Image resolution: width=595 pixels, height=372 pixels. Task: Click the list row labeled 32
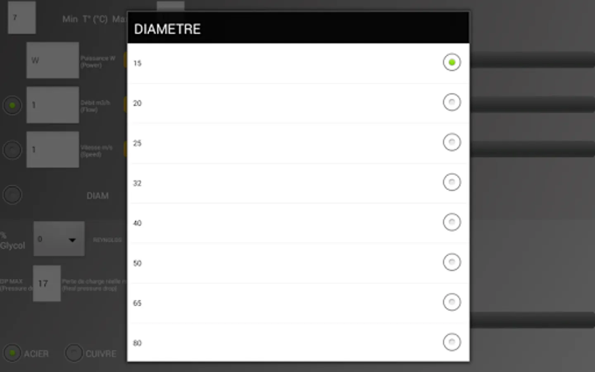click(x=298, y=183)
